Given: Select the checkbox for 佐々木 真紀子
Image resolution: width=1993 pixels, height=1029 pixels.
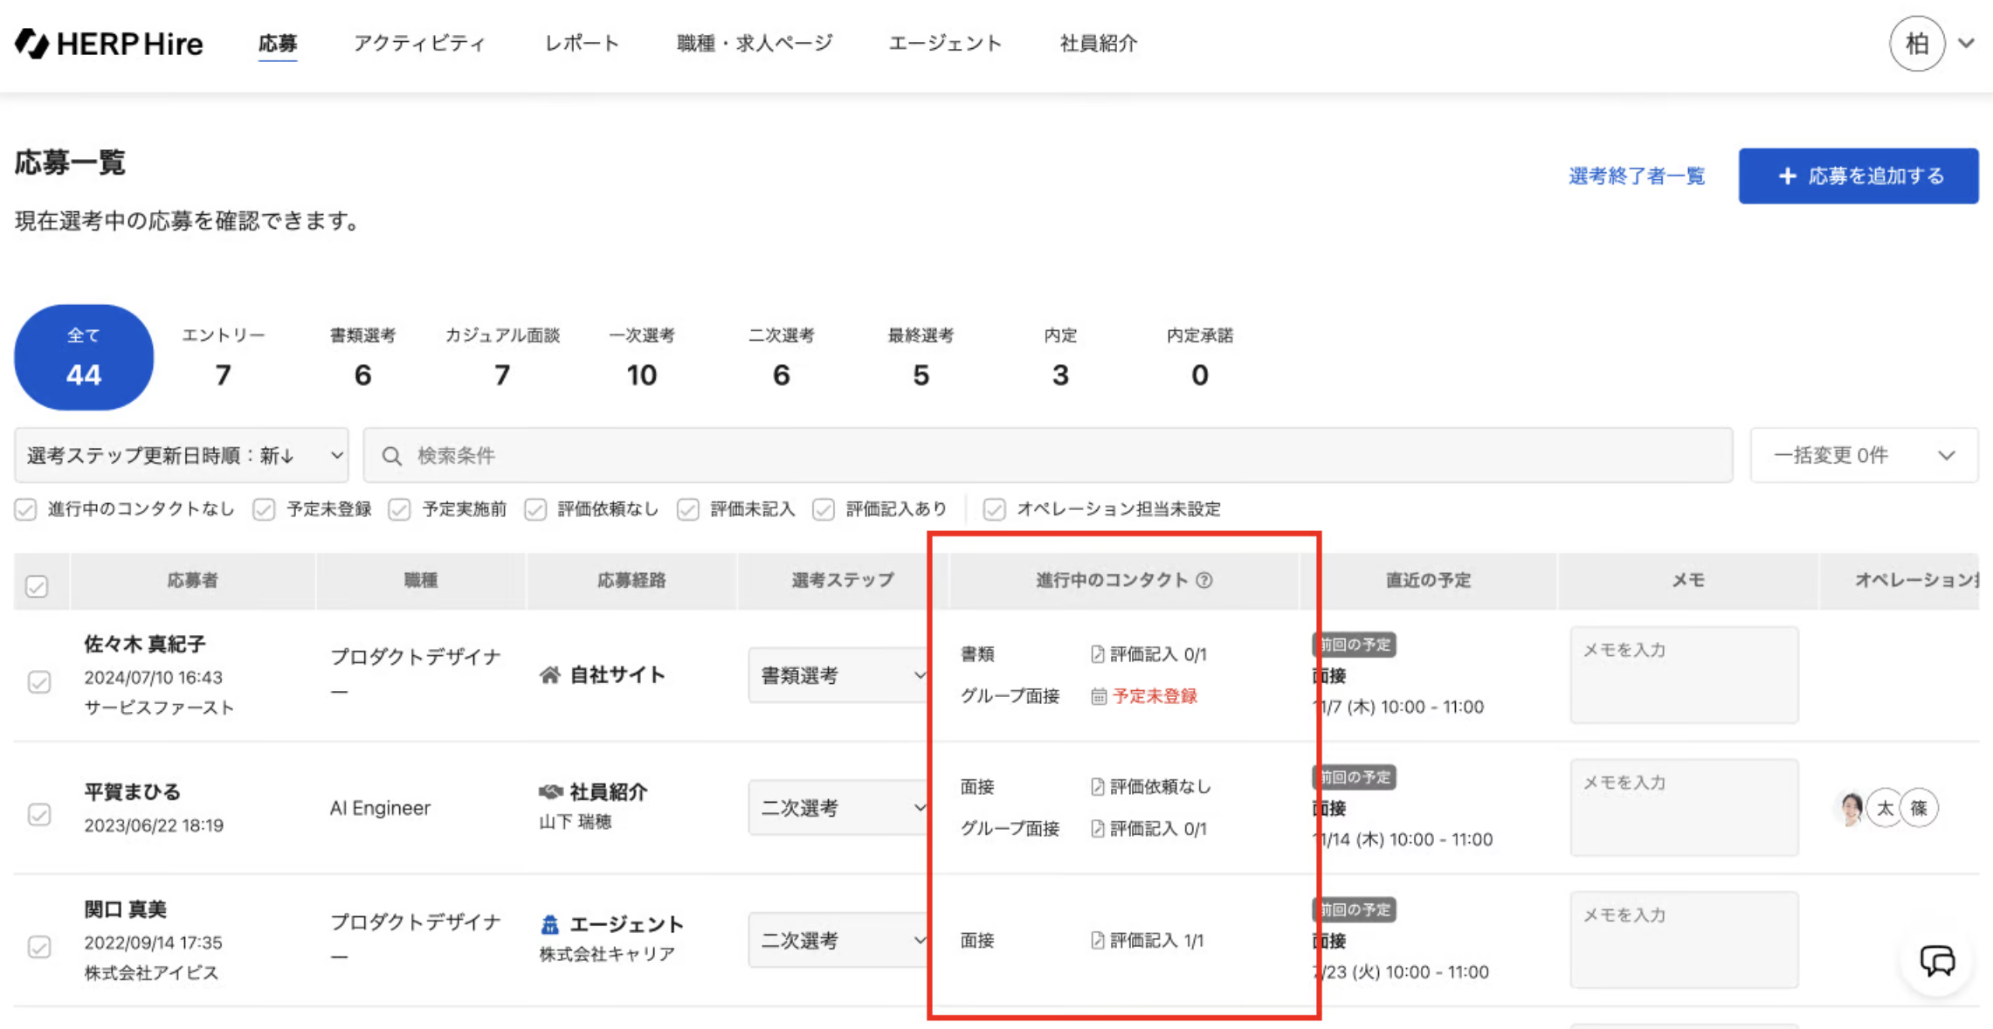Looking at the screenshot, I should pos(39,681).
